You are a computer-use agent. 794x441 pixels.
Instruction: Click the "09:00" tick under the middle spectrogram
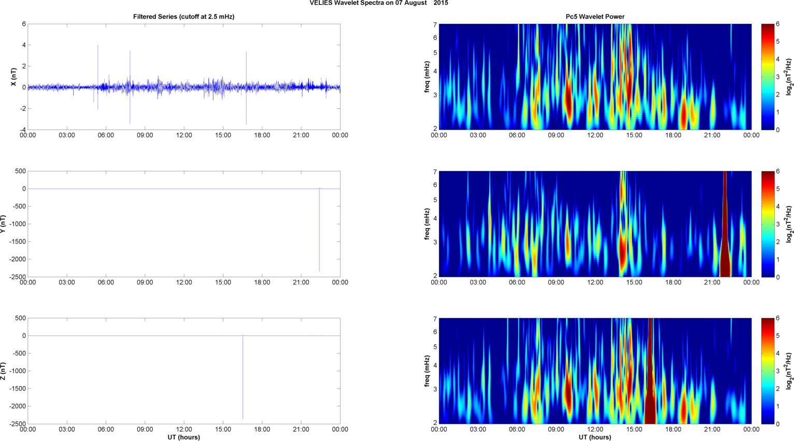pos(556,282)
